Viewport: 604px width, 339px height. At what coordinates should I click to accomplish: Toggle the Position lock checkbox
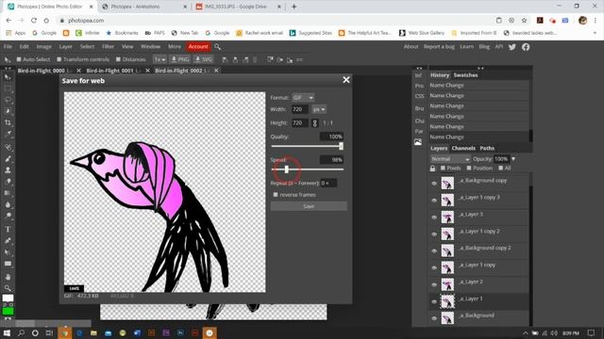[469, 168]
